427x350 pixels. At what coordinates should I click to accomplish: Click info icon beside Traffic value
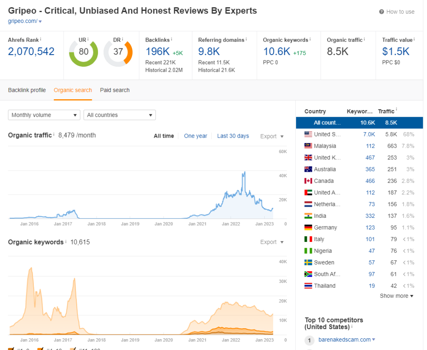pos(414,40)
